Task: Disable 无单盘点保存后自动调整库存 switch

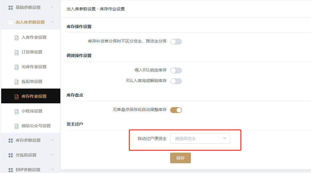Action: (x=176, y=110)
